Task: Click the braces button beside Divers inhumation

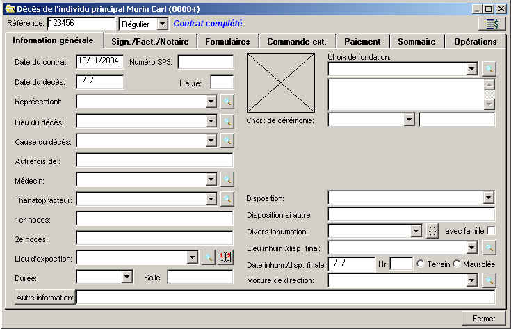Action: point(432,231)
